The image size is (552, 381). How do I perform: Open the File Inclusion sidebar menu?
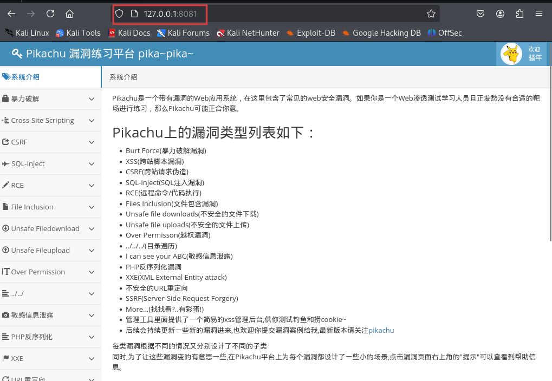50,207
